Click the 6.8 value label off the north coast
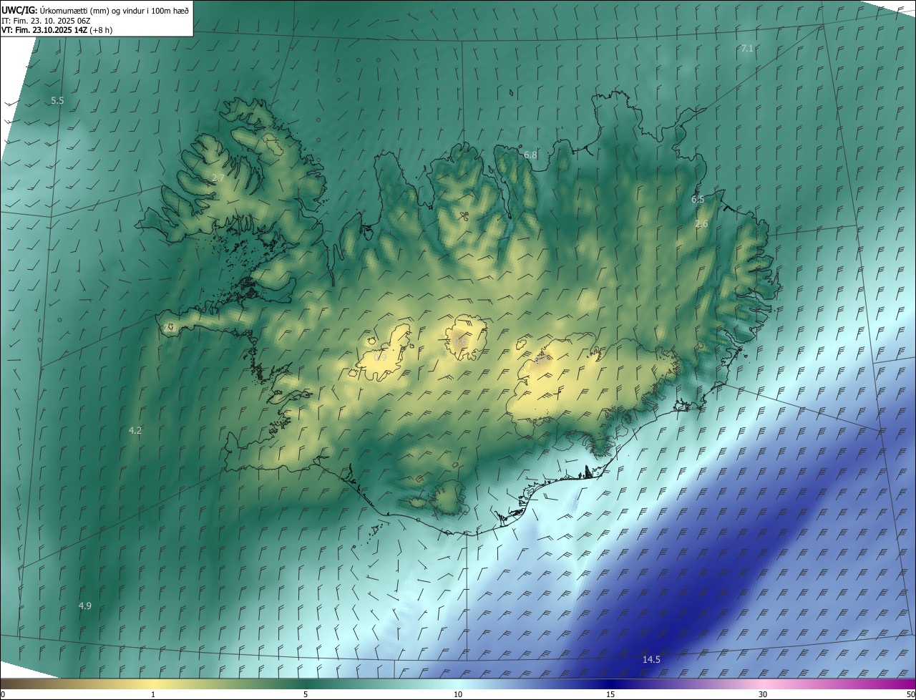The image size is (916, 700). click(x=530, y=155)
